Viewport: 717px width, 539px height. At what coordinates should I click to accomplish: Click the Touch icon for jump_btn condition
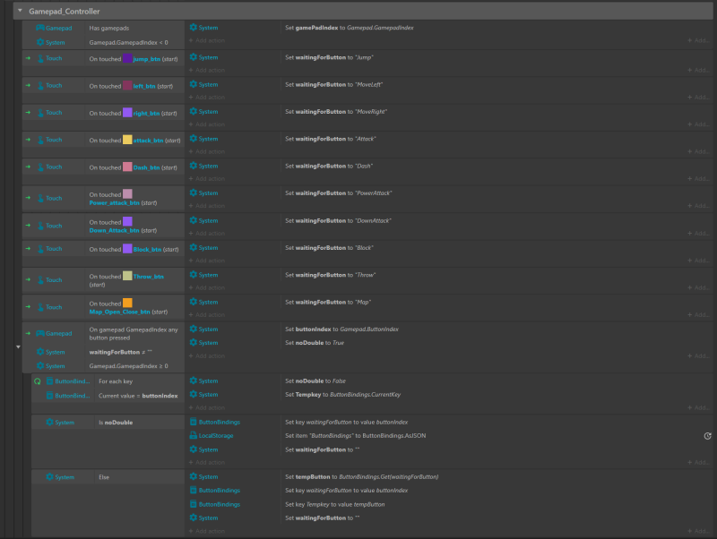pos(39,58)
